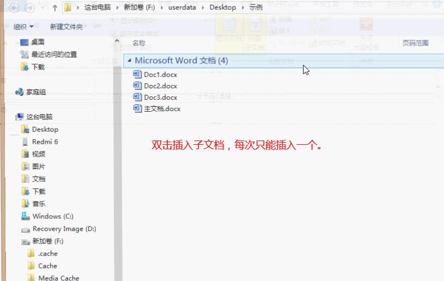Collapse the Microsoft Word 文档 (4) group
The image size is (444, 281).
[x=130, y=60]
